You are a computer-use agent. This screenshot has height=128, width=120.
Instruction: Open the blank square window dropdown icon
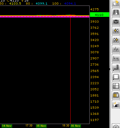coord(116,77)
